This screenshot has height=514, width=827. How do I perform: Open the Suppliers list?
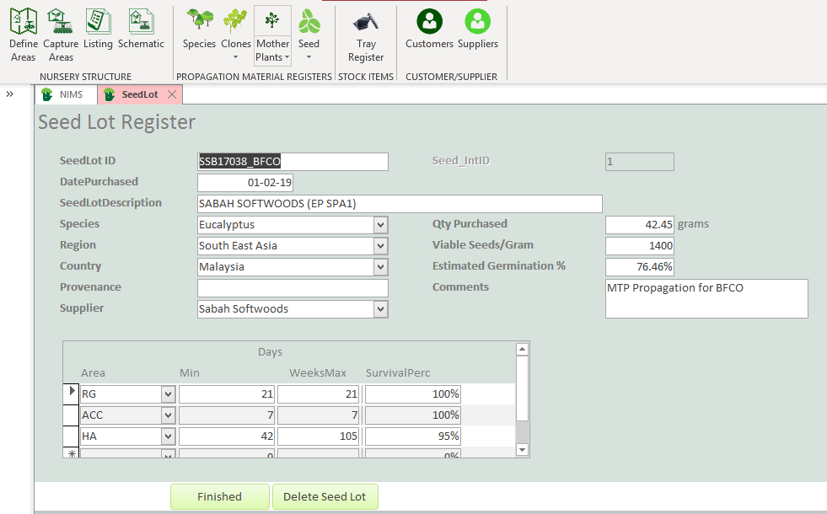477,29
